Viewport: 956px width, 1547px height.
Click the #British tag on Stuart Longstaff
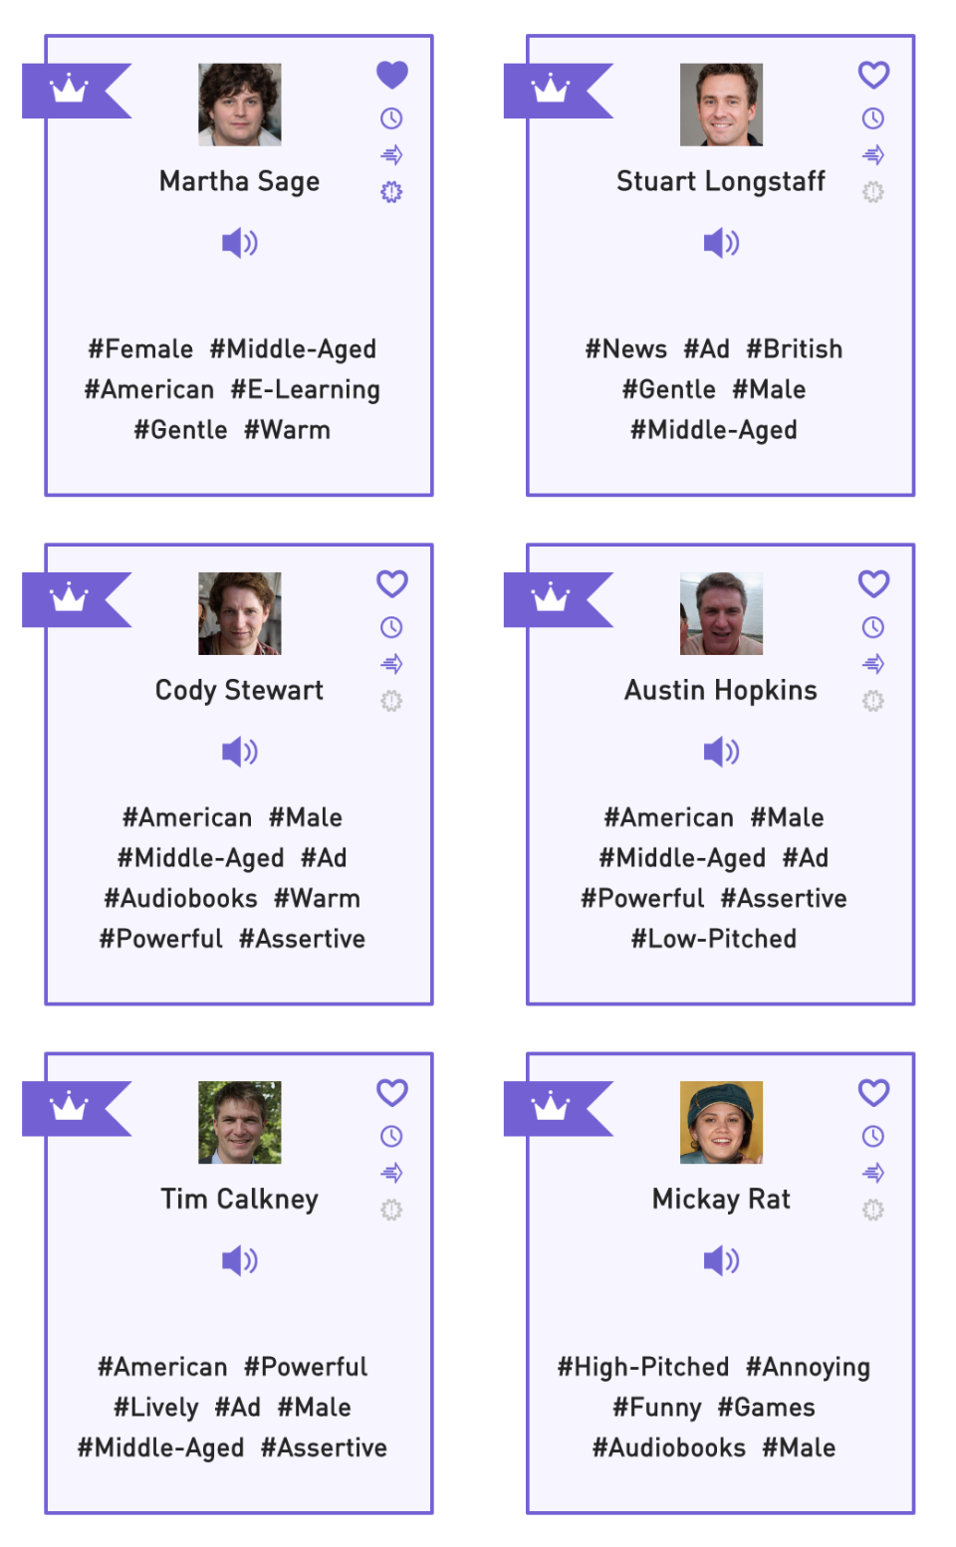(795, 348)
